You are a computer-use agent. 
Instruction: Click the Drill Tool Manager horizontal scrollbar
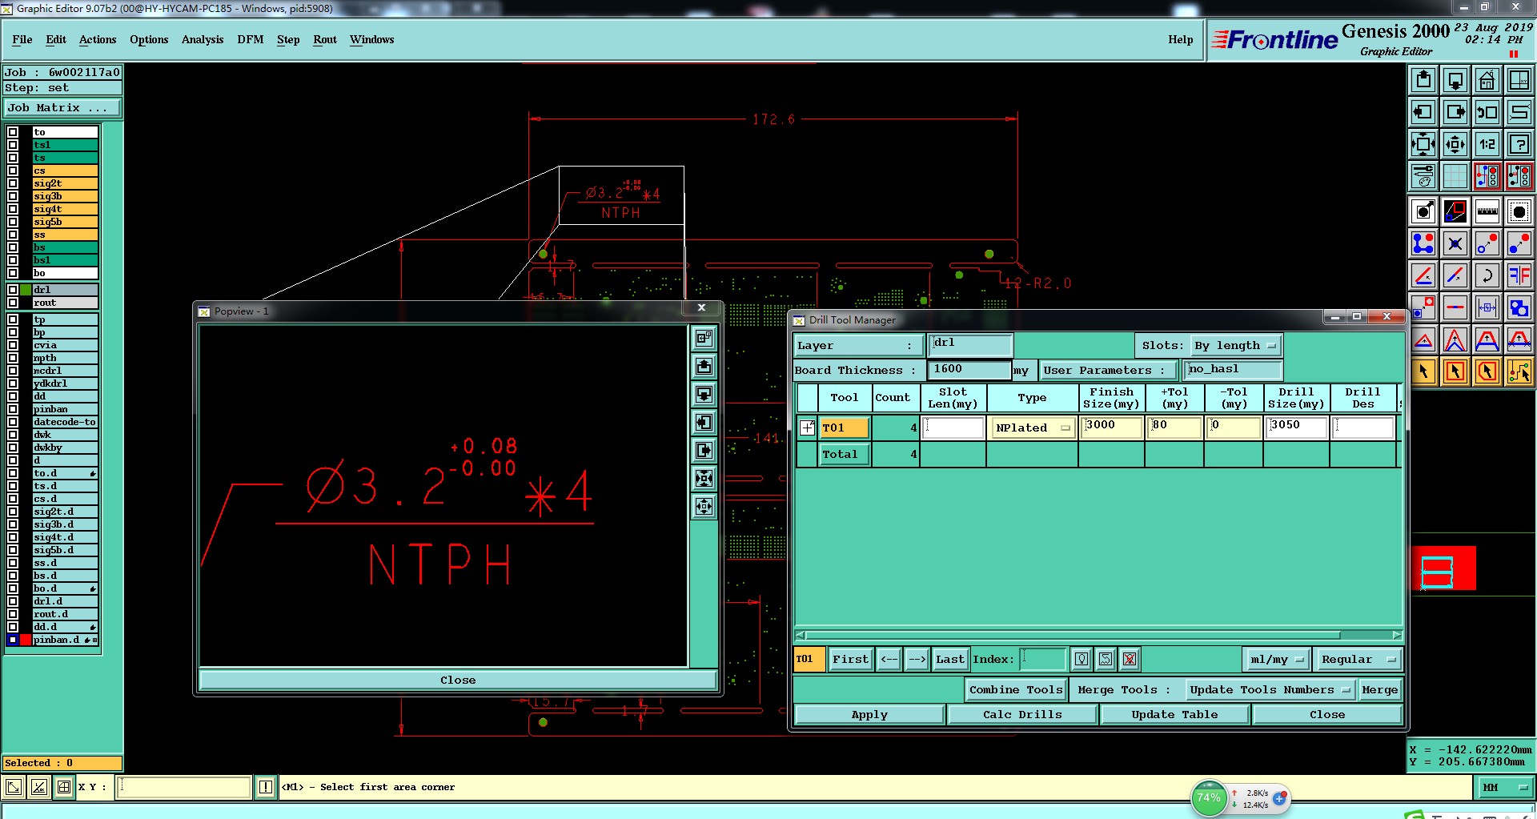click(1098, 635)
